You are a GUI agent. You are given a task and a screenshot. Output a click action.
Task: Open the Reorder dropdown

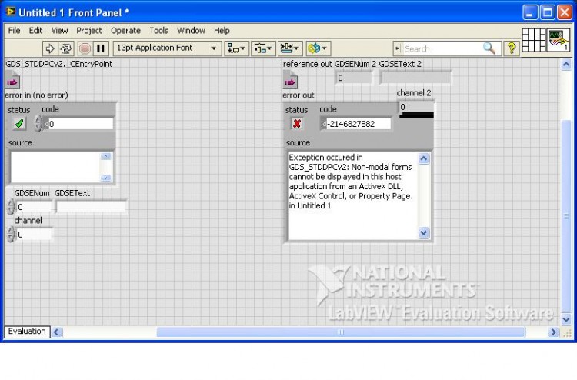pos(318,48)
